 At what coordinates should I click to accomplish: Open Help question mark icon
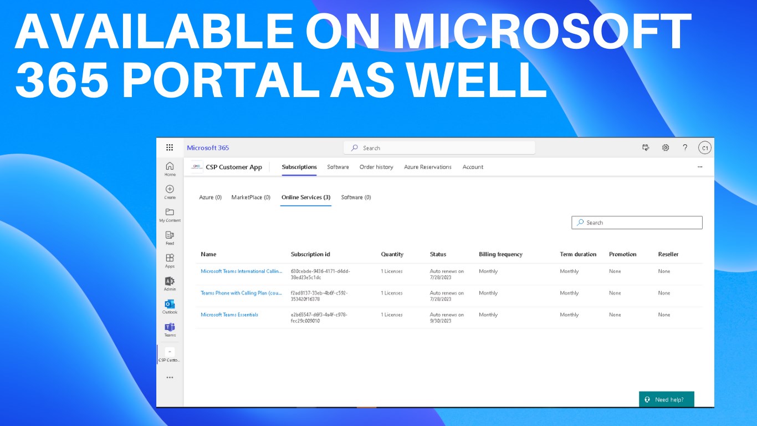click(x=685, y=148)
